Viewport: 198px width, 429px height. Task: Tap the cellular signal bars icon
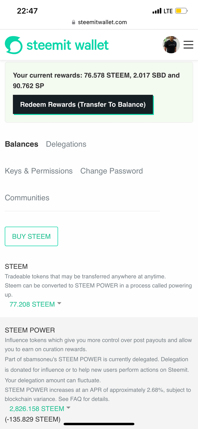click(x=157, y=11)
